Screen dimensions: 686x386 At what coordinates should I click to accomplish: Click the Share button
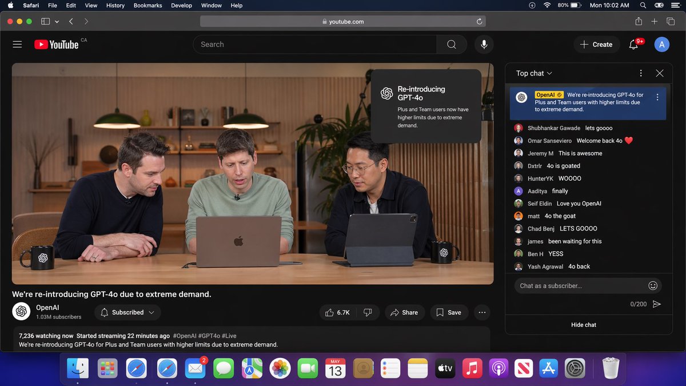point(404,312)
